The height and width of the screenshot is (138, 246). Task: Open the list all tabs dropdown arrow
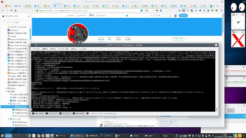coord(222,6)
